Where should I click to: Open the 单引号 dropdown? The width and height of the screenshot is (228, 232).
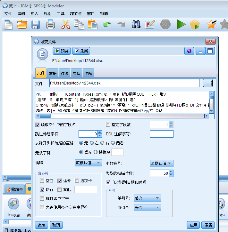148,198
